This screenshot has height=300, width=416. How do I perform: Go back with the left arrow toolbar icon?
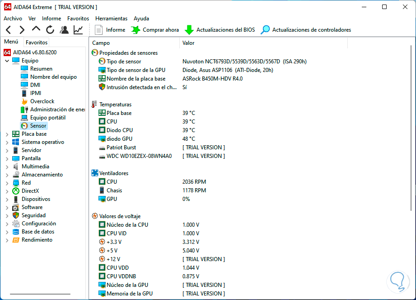(9, 30)
